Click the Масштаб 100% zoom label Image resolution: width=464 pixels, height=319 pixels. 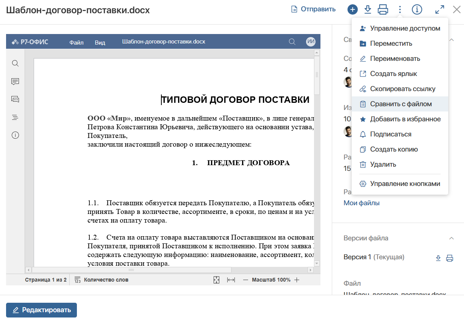pos(271,280)
